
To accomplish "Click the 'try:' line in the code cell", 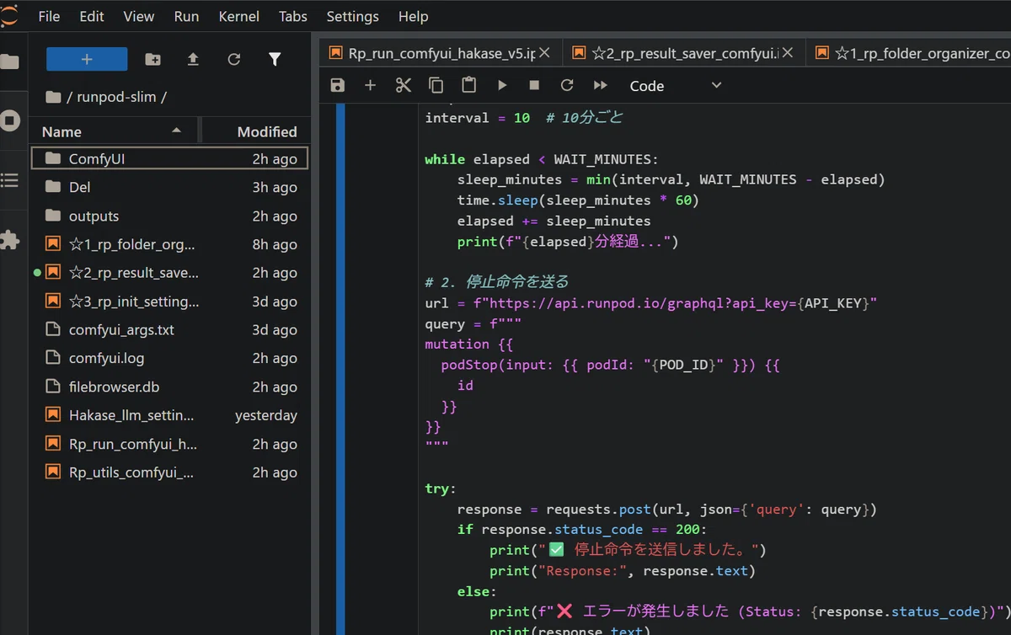I will (441, 488).
